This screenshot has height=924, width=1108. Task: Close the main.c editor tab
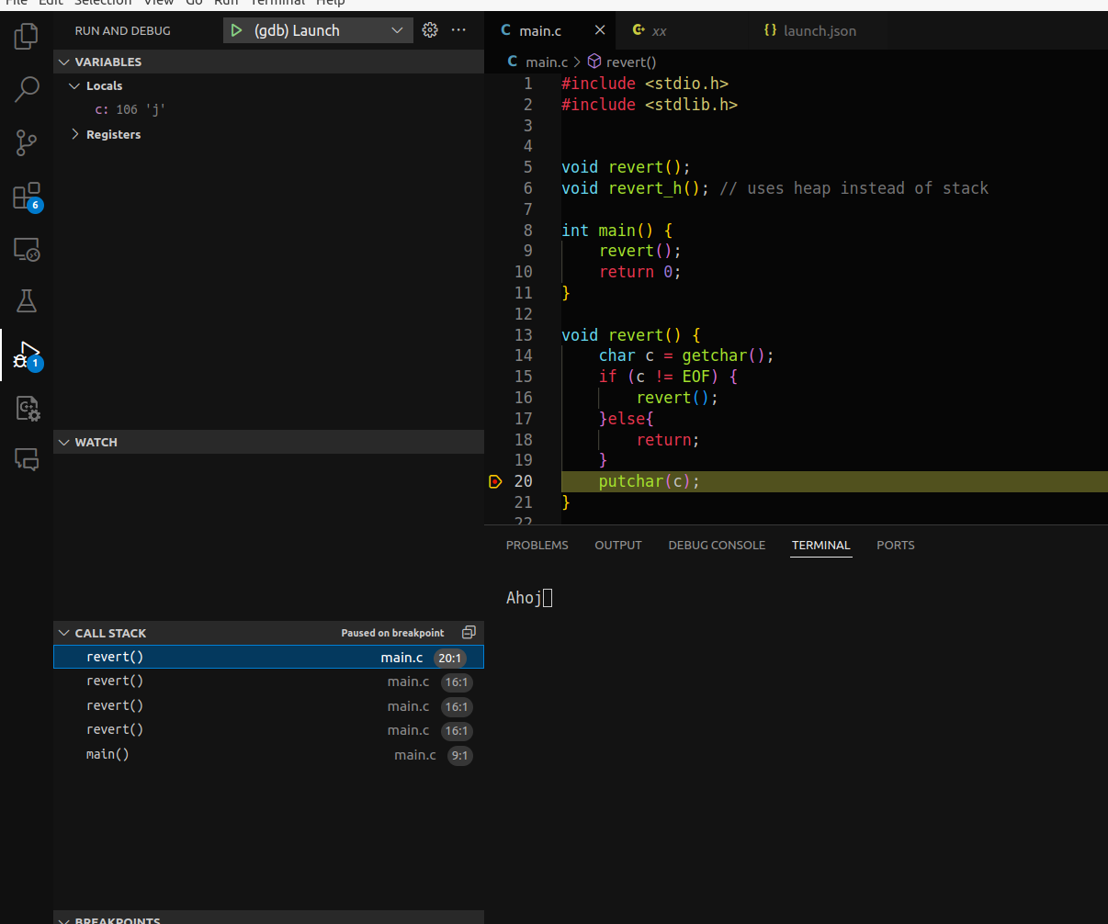pos(600,30)
